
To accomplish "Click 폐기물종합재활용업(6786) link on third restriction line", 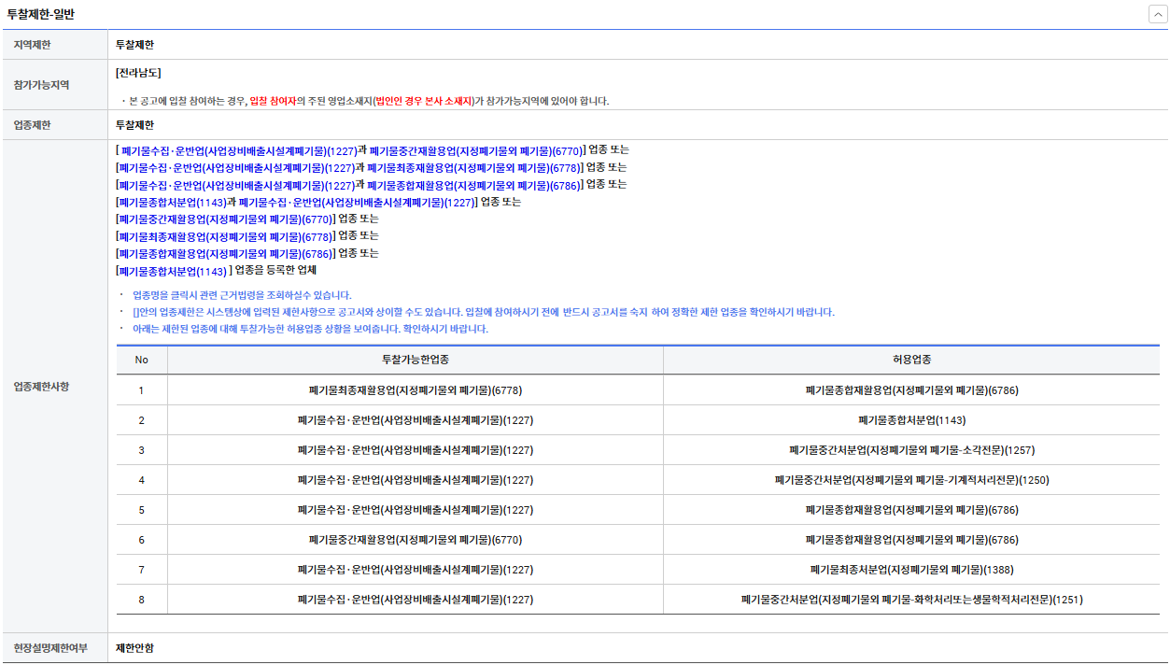I will tap(473, 185).
